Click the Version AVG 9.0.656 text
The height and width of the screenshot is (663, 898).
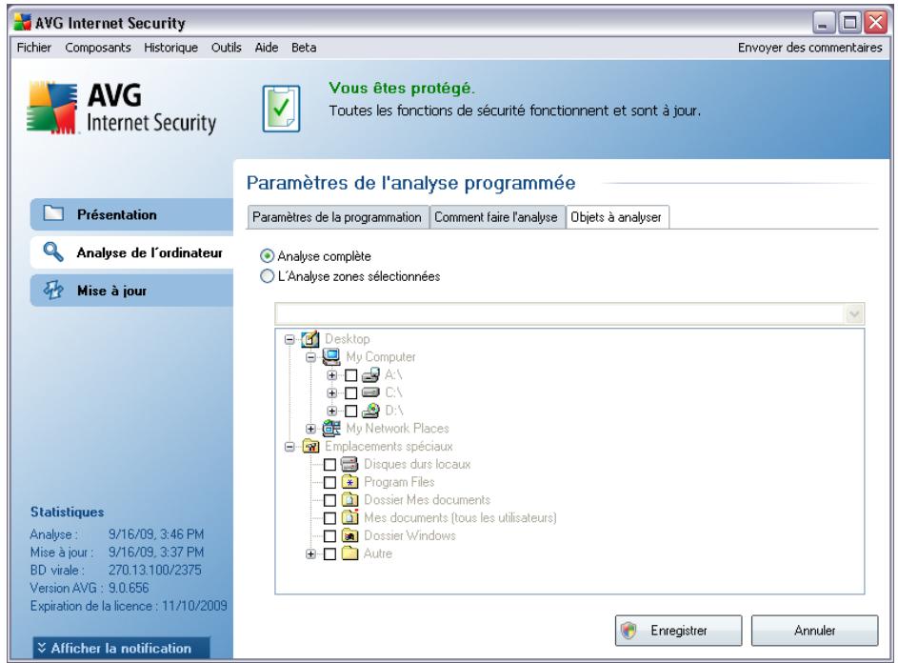click(x=90, y=588)
